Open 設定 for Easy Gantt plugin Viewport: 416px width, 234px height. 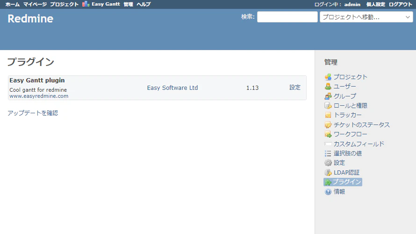pos(295,88)
